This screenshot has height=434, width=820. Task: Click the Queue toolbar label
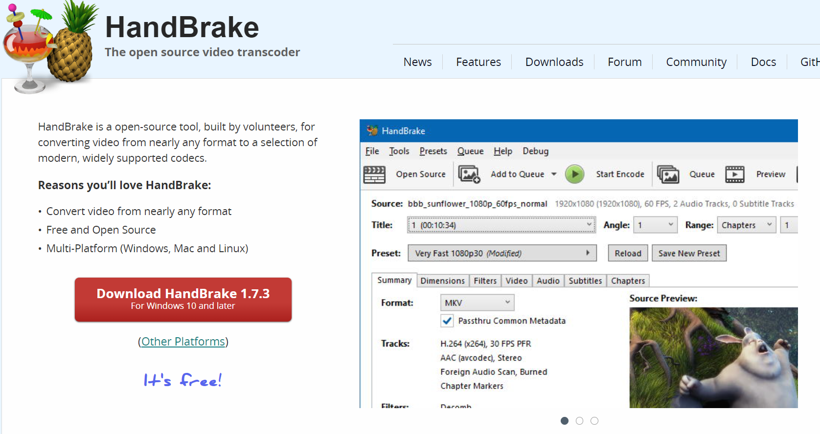coord(702,174)
